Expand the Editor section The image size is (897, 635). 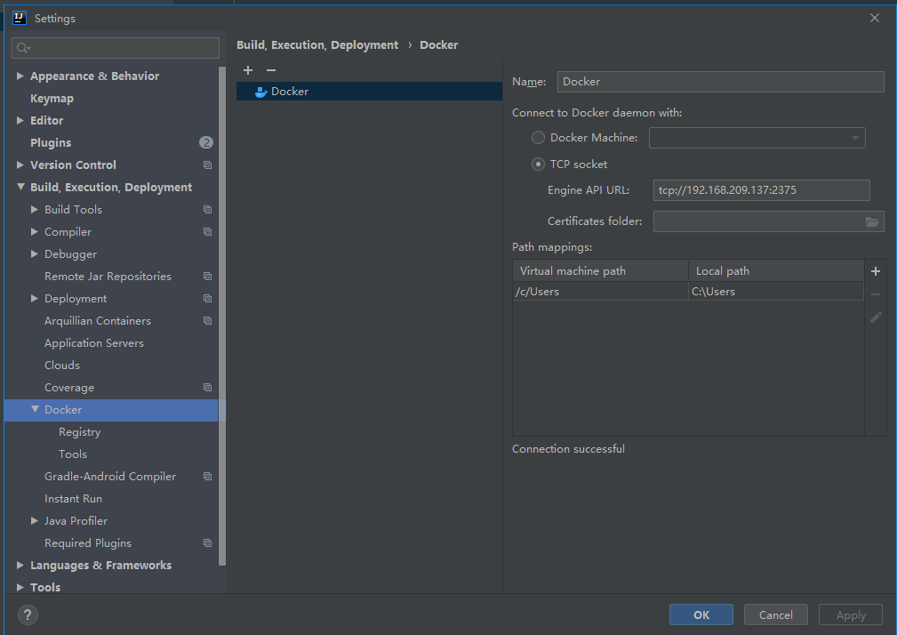[20, 120]
